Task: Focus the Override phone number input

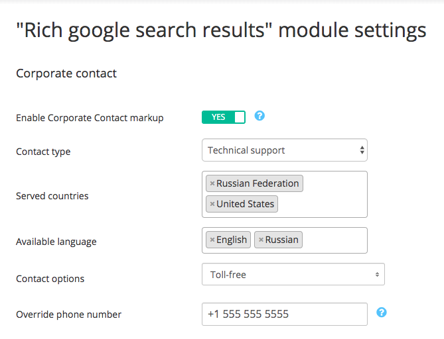Action: 284,314
